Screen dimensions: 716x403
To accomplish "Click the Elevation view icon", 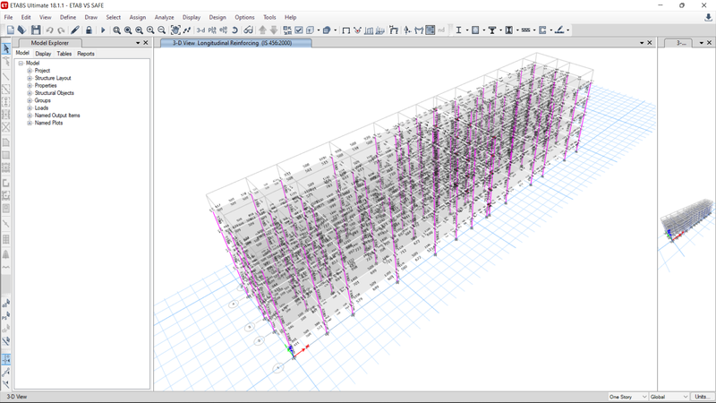I will (x=223, y=30).
